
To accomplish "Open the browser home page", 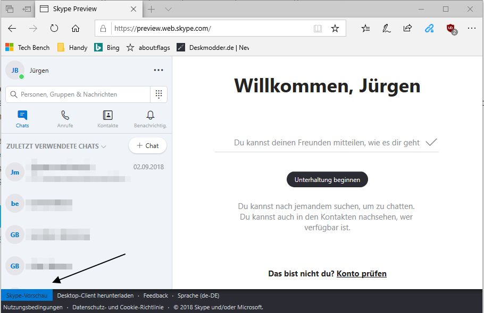I will coord(76,29).
